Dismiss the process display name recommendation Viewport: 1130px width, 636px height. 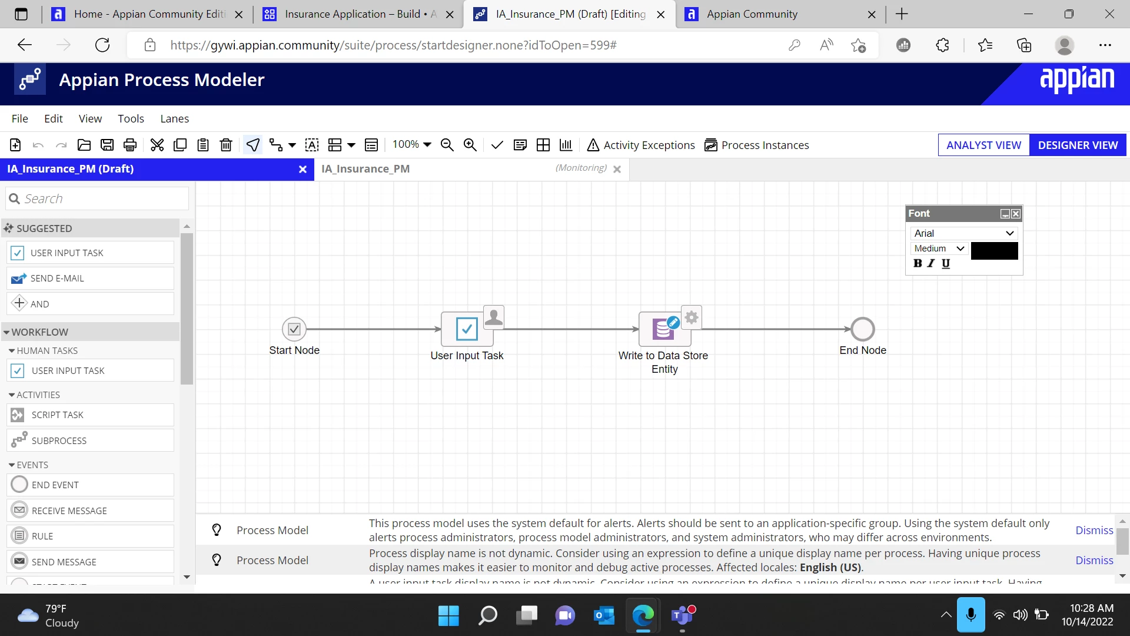(1094, 560)
